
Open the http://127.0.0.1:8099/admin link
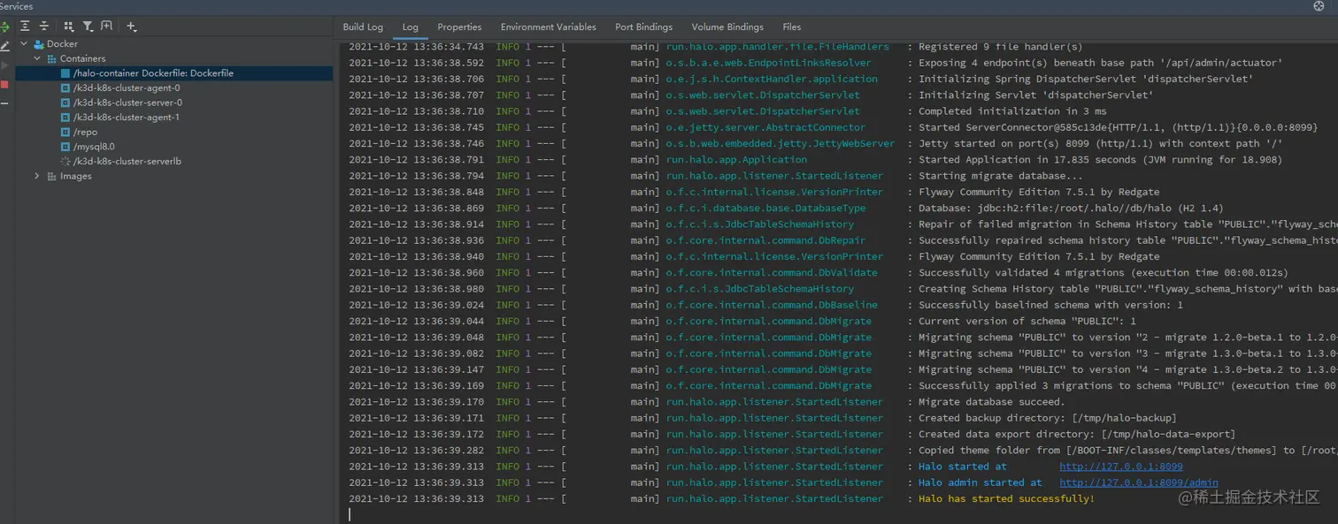coord(1139,482)
